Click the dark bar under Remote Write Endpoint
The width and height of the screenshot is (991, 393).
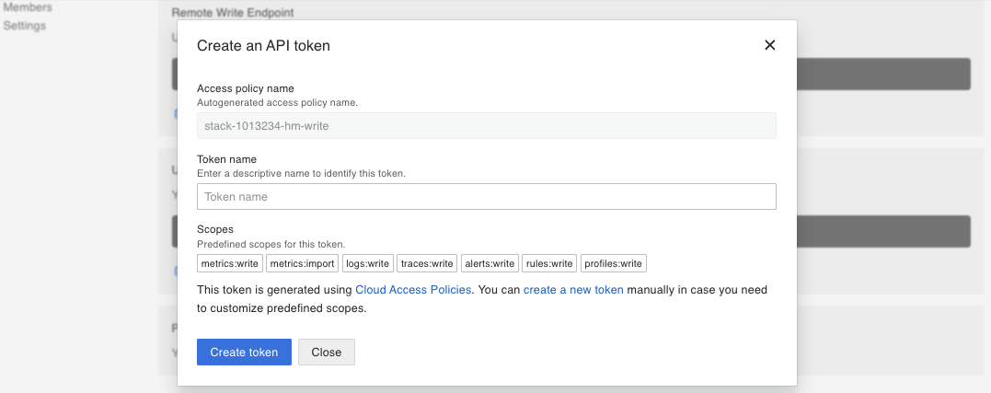point(882,74)
